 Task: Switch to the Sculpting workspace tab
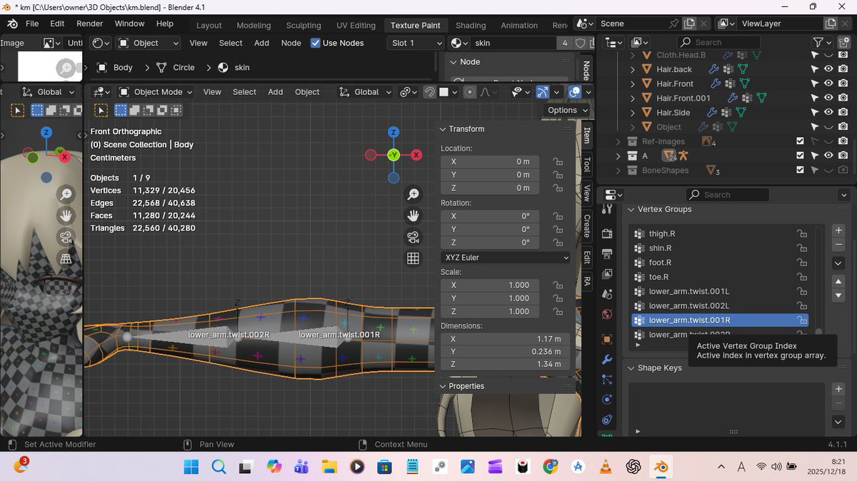click(x=304, y=25)
